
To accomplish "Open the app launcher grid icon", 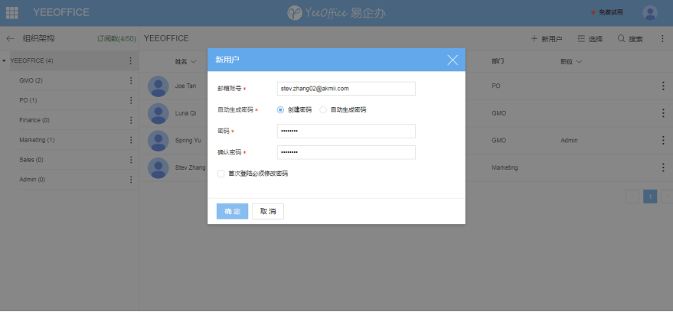I will pyautogui.click(x=12, y=12).
